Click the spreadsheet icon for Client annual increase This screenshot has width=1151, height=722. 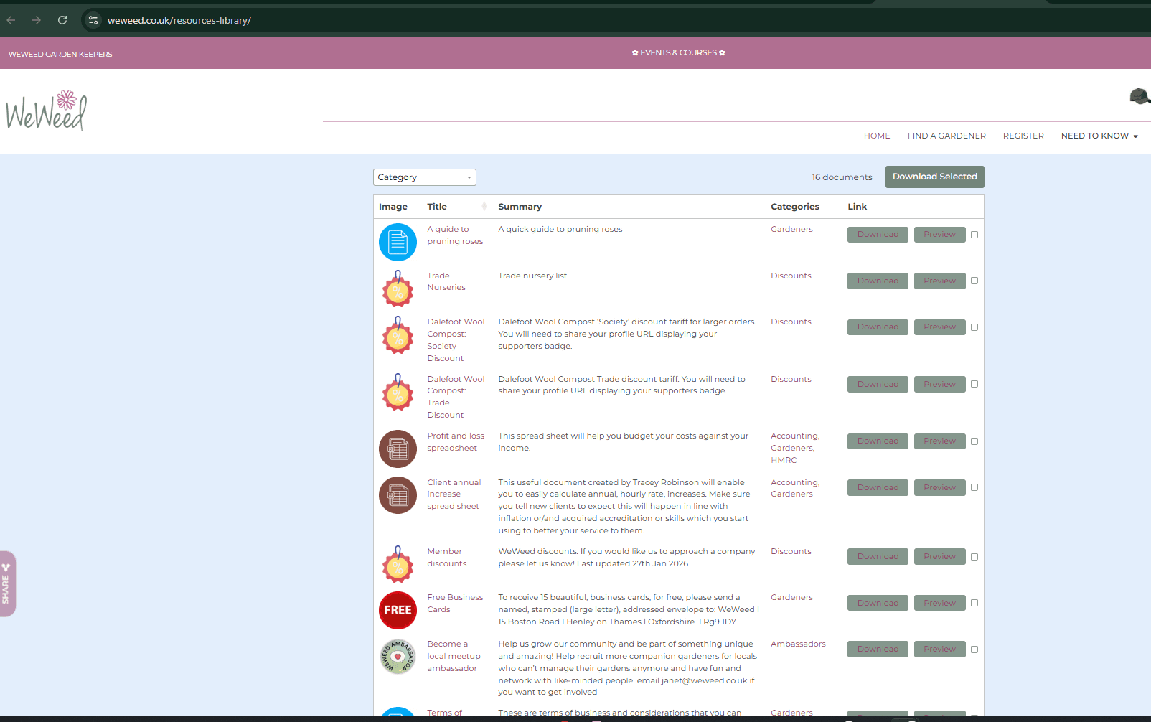(x=398, y=495)
